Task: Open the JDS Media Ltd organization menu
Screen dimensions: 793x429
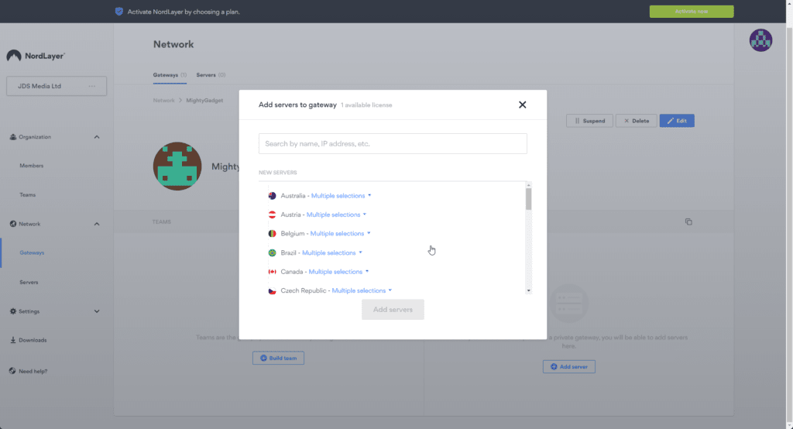Action: tap(92, 86)
